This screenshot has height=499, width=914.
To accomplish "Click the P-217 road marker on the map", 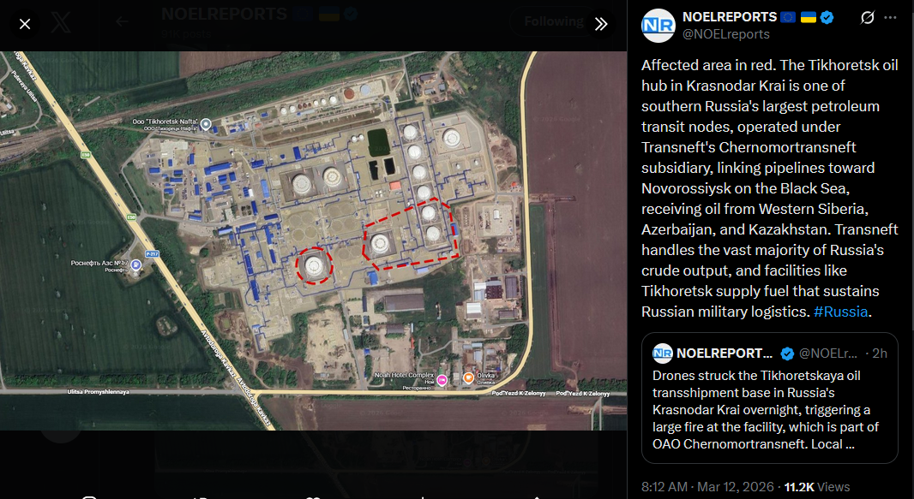I will click(152, 254).
